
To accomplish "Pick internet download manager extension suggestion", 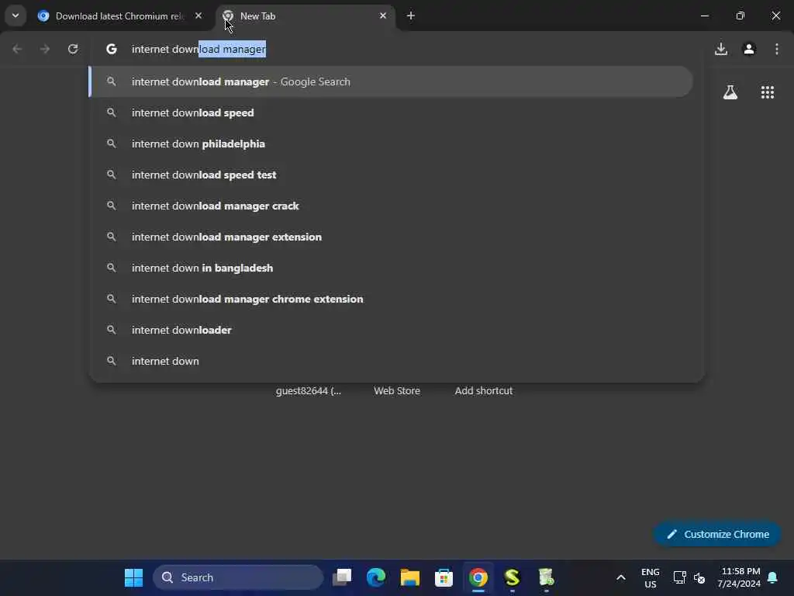I will [391, 237].
